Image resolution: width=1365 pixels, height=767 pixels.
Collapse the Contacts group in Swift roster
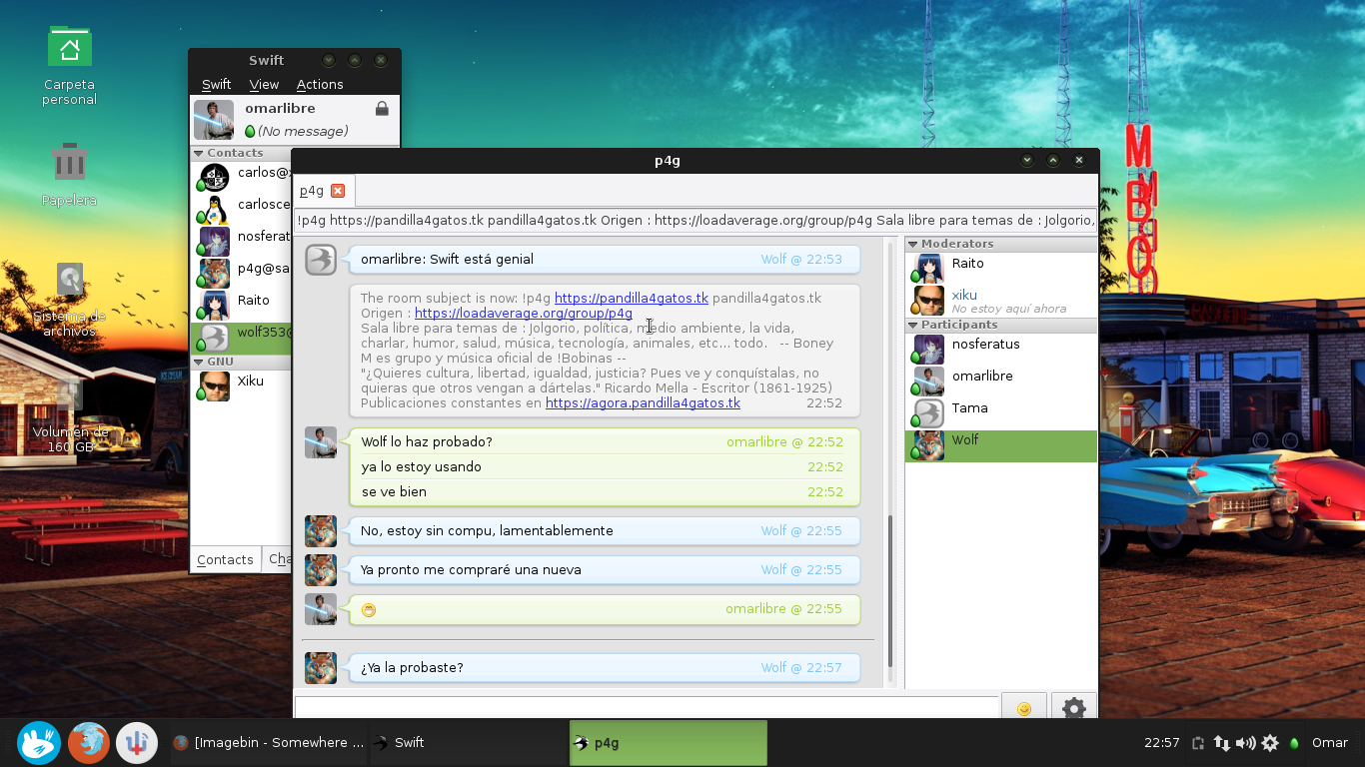198,153
